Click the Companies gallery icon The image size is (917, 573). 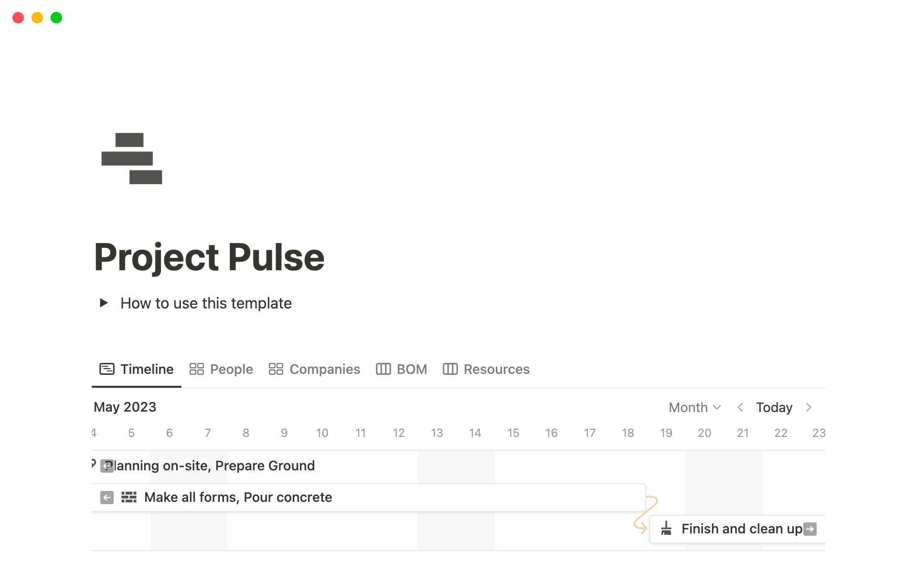coord(277,369)
